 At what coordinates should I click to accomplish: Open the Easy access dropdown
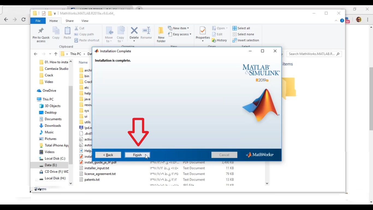point(180,34)
